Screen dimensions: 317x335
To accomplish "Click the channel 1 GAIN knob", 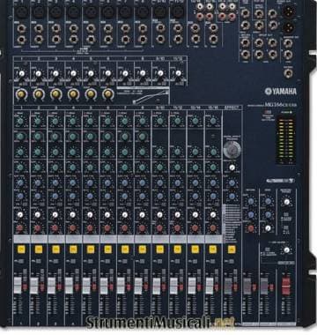I will (x=21, y=73).
